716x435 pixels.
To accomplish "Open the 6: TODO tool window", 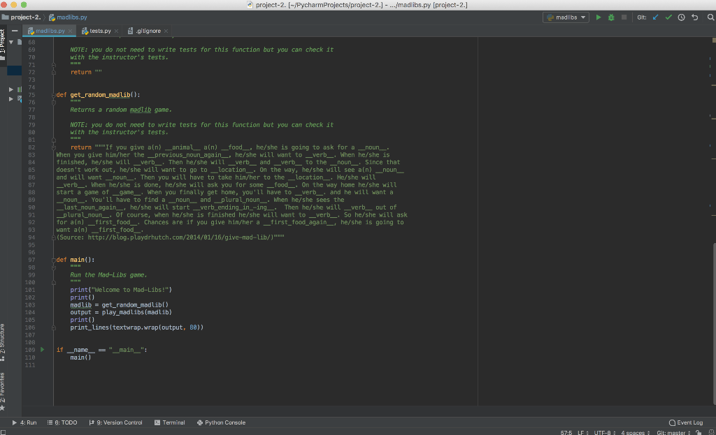I will [62, 422].
